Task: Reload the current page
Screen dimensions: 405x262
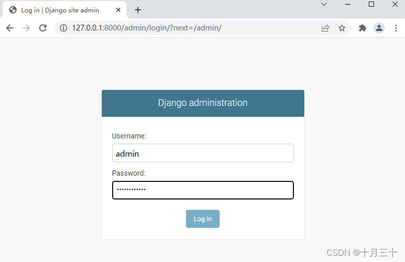Action: [x=43, y=28]
